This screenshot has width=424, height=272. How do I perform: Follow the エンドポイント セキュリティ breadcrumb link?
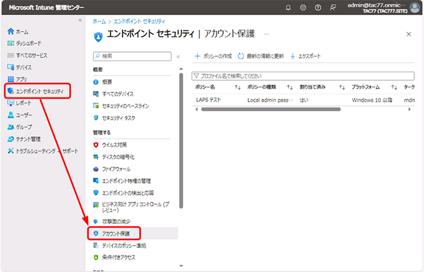point(139,21)
